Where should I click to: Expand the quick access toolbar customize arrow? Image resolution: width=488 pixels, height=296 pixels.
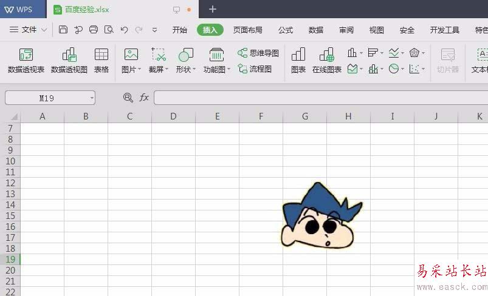154,30
